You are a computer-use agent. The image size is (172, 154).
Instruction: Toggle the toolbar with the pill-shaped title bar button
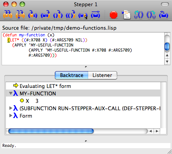click(x=165, y=4)
